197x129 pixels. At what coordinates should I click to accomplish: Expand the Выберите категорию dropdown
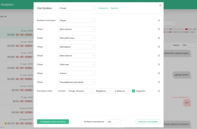[x=77, y=20]
